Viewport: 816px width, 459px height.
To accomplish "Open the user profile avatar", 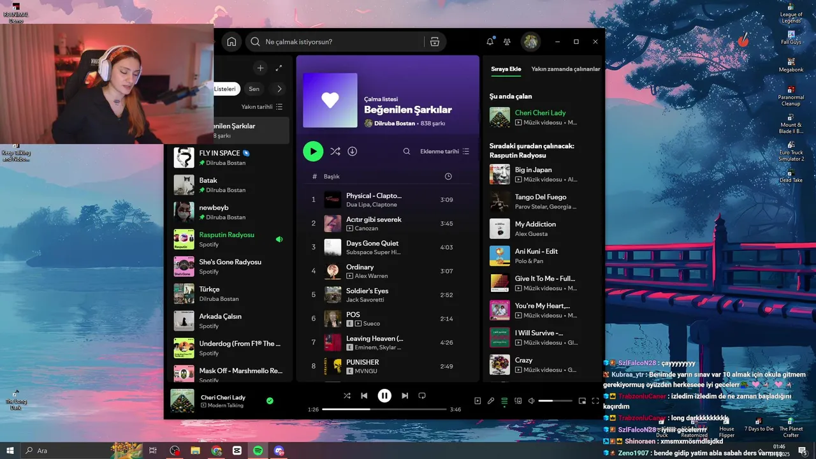I will point(530,41).
